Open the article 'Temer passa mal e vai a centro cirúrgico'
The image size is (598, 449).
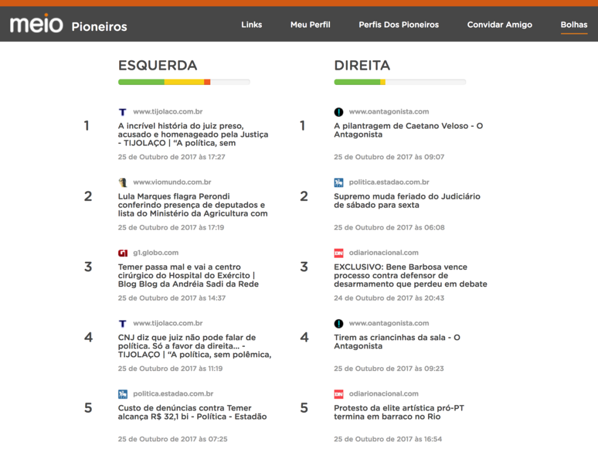[189, 275]
